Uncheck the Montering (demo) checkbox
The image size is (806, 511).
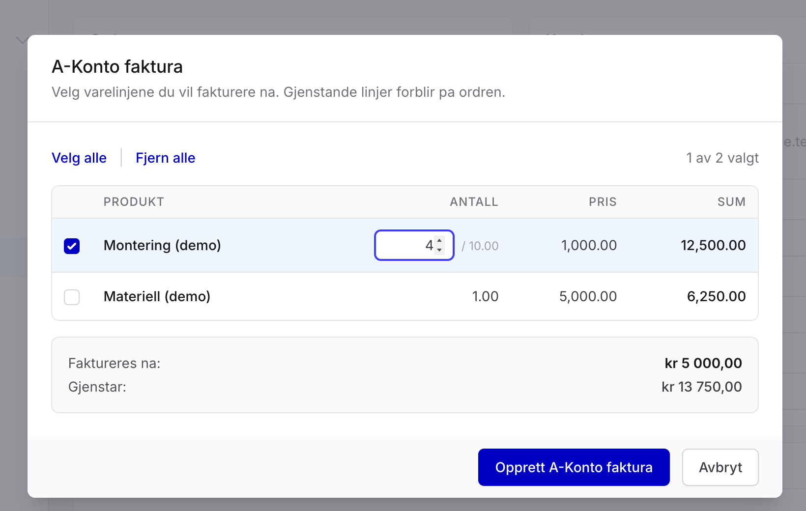[x=72, y=246]
